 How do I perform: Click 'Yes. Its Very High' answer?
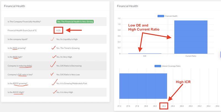tap(64, 57)
